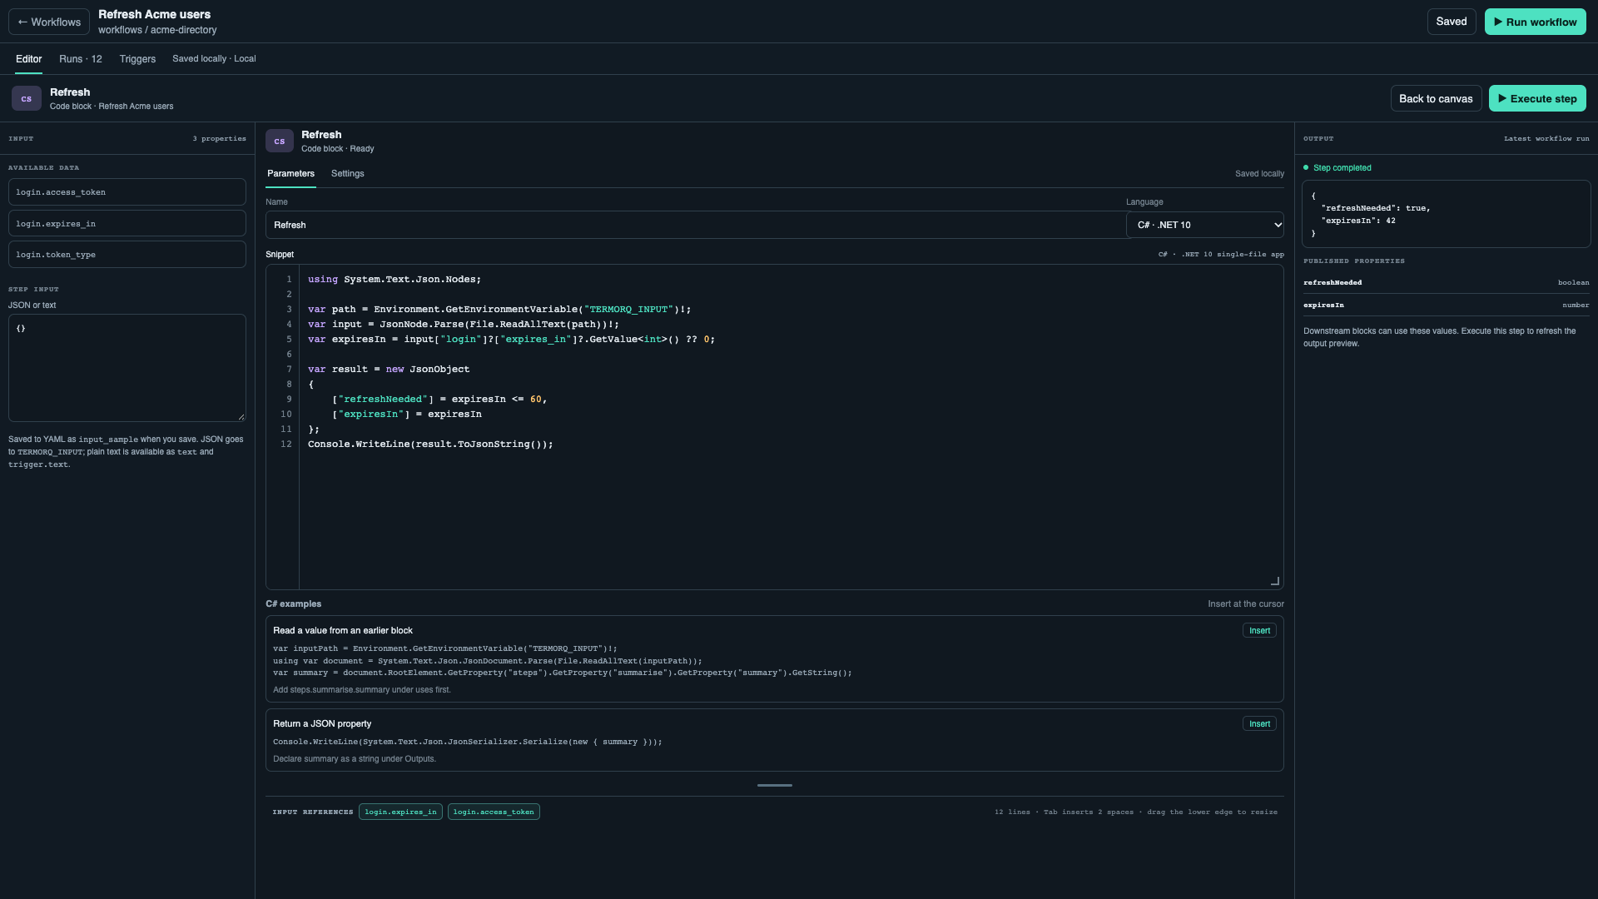The image size is (1598, 899).
Task: Select the login.access_token available data item
Action: 127,192
